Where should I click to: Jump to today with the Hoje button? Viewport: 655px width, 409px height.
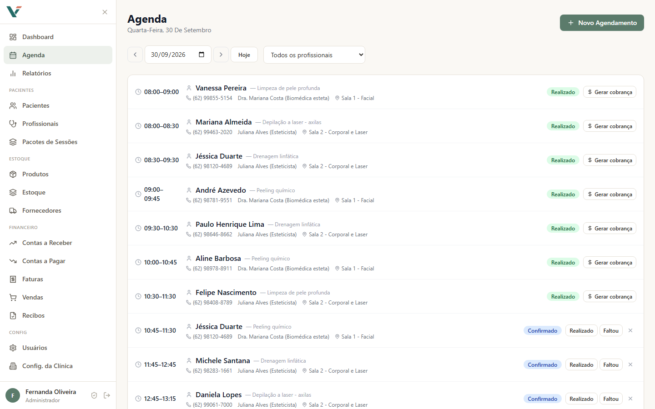pyautogui.click(x=244, y=55)
